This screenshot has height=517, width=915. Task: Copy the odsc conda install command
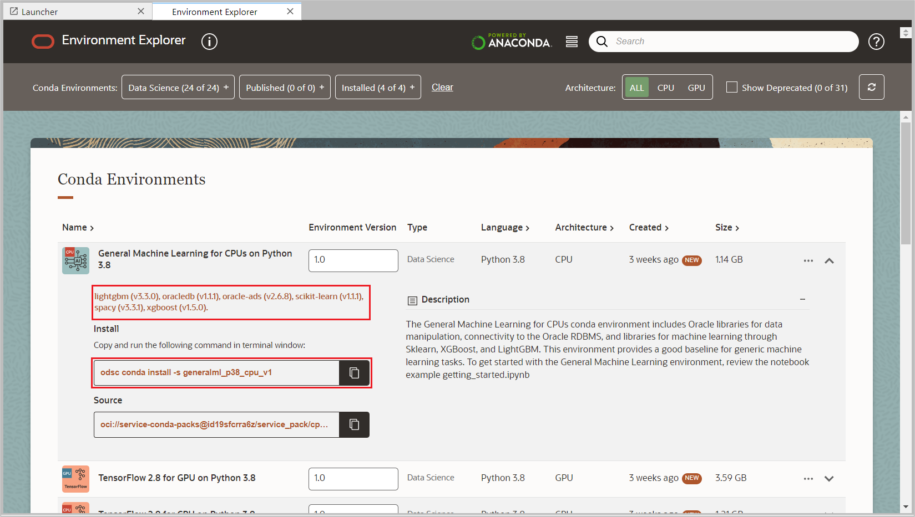[x=354, y=373]
